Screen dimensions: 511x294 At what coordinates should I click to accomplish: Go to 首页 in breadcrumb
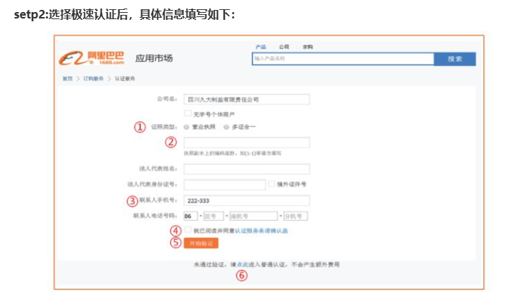(x=67, y=79)
